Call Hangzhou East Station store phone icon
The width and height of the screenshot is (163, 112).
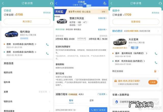[x=156, y=63]
